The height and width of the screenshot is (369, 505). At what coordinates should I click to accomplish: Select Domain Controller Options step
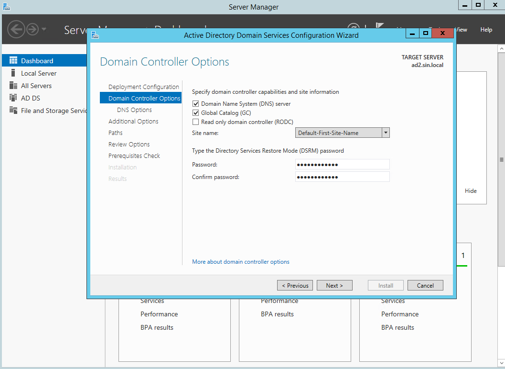click(x=141, y=98)
